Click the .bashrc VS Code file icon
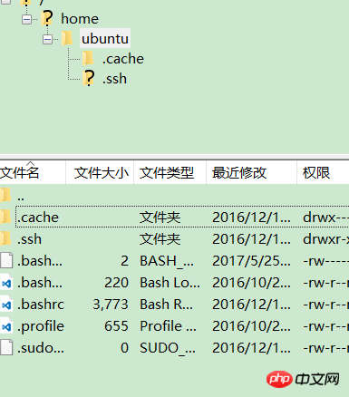349x397 pixels. 6,305
